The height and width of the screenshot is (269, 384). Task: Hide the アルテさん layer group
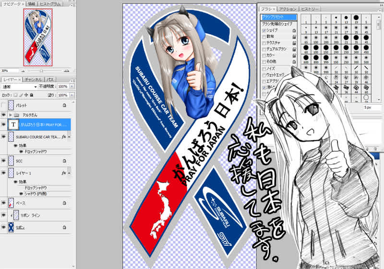(3, 114)
